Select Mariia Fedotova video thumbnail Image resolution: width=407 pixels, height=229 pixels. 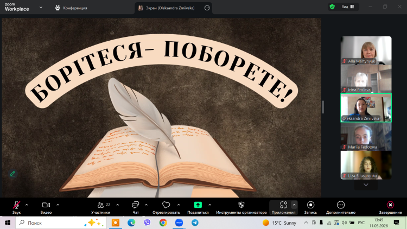[x=366, y=137]
